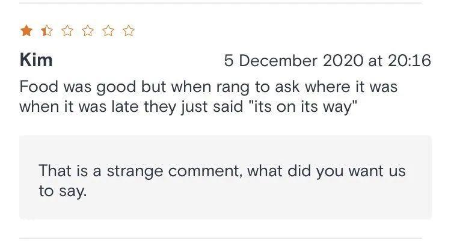451x243 pixels.
Task: Click the reply 'That is a strange comment'
Action: click(139, 171)
